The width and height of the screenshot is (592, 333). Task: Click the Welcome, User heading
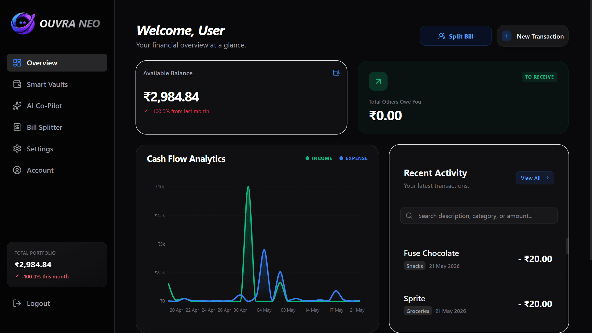point(180,31)
